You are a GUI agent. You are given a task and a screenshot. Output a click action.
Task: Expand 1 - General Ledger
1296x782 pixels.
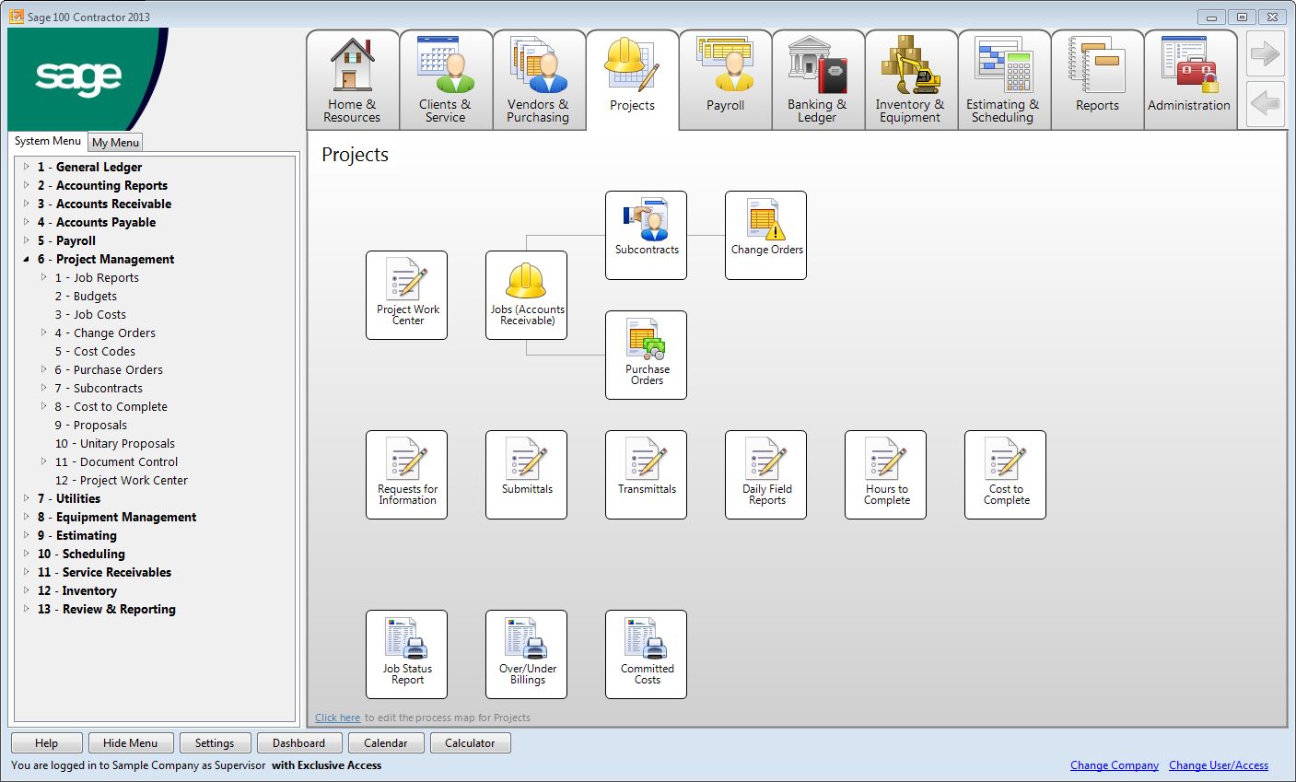[27, 167]
